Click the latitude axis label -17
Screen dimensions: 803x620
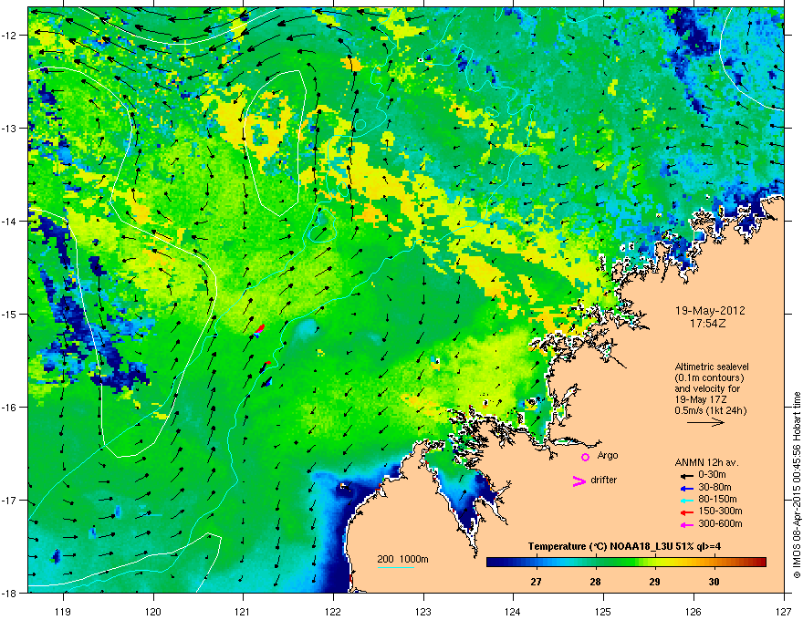[9, 501]
